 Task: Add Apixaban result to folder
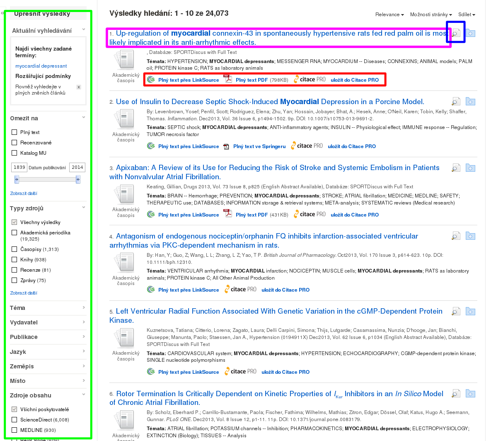470,168
